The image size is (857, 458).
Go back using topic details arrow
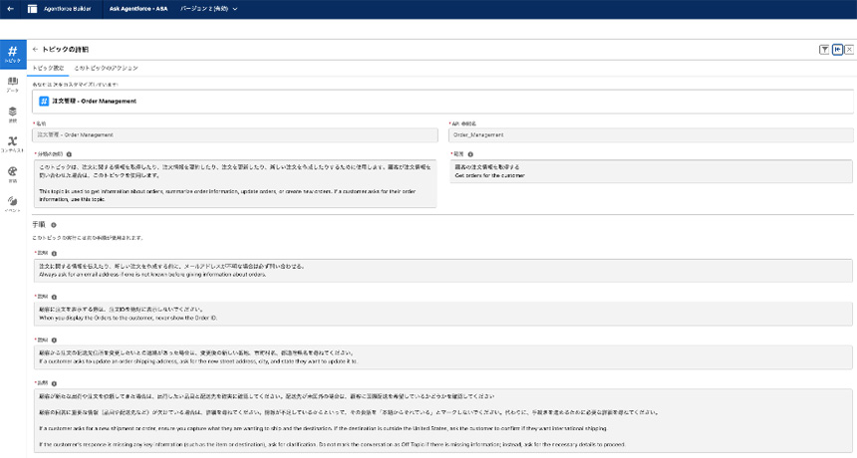36,49
